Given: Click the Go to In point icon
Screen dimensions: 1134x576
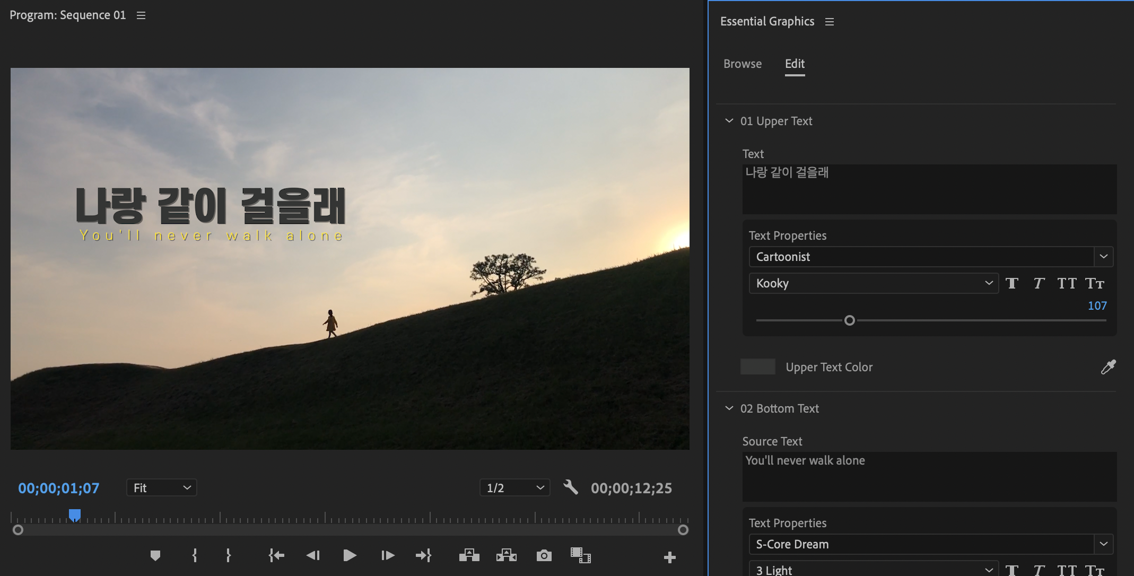Looking at the screenshot, I should pyautogui.click(x=276, y=555).
